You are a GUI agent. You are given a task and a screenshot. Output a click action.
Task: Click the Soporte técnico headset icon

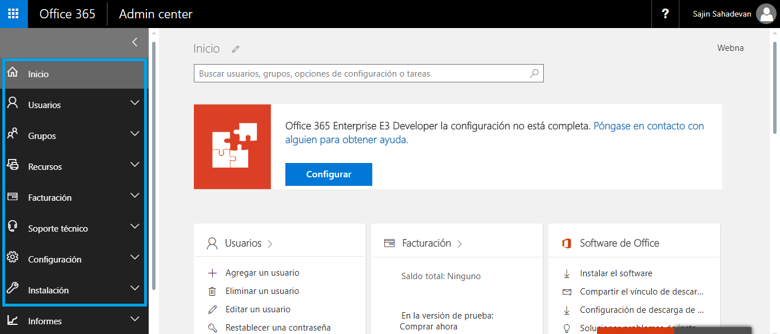pyautogui.click(x=13, y=227)
